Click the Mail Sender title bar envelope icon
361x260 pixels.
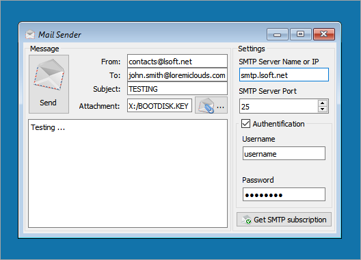click(x=30, y=35)
